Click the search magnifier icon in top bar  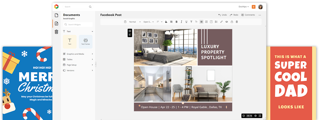tap(90, 7)
